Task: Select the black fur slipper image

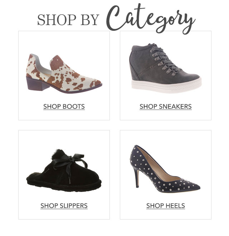Action: click(64, 170)
